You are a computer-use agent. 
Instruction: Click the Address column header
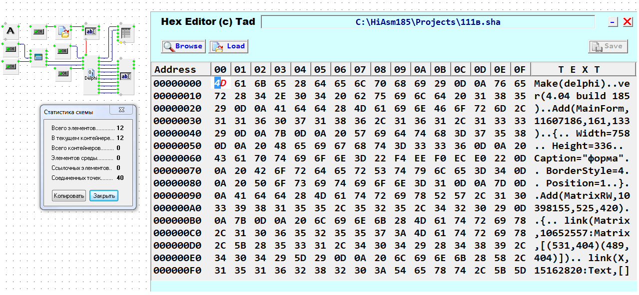tap(175, 69)
